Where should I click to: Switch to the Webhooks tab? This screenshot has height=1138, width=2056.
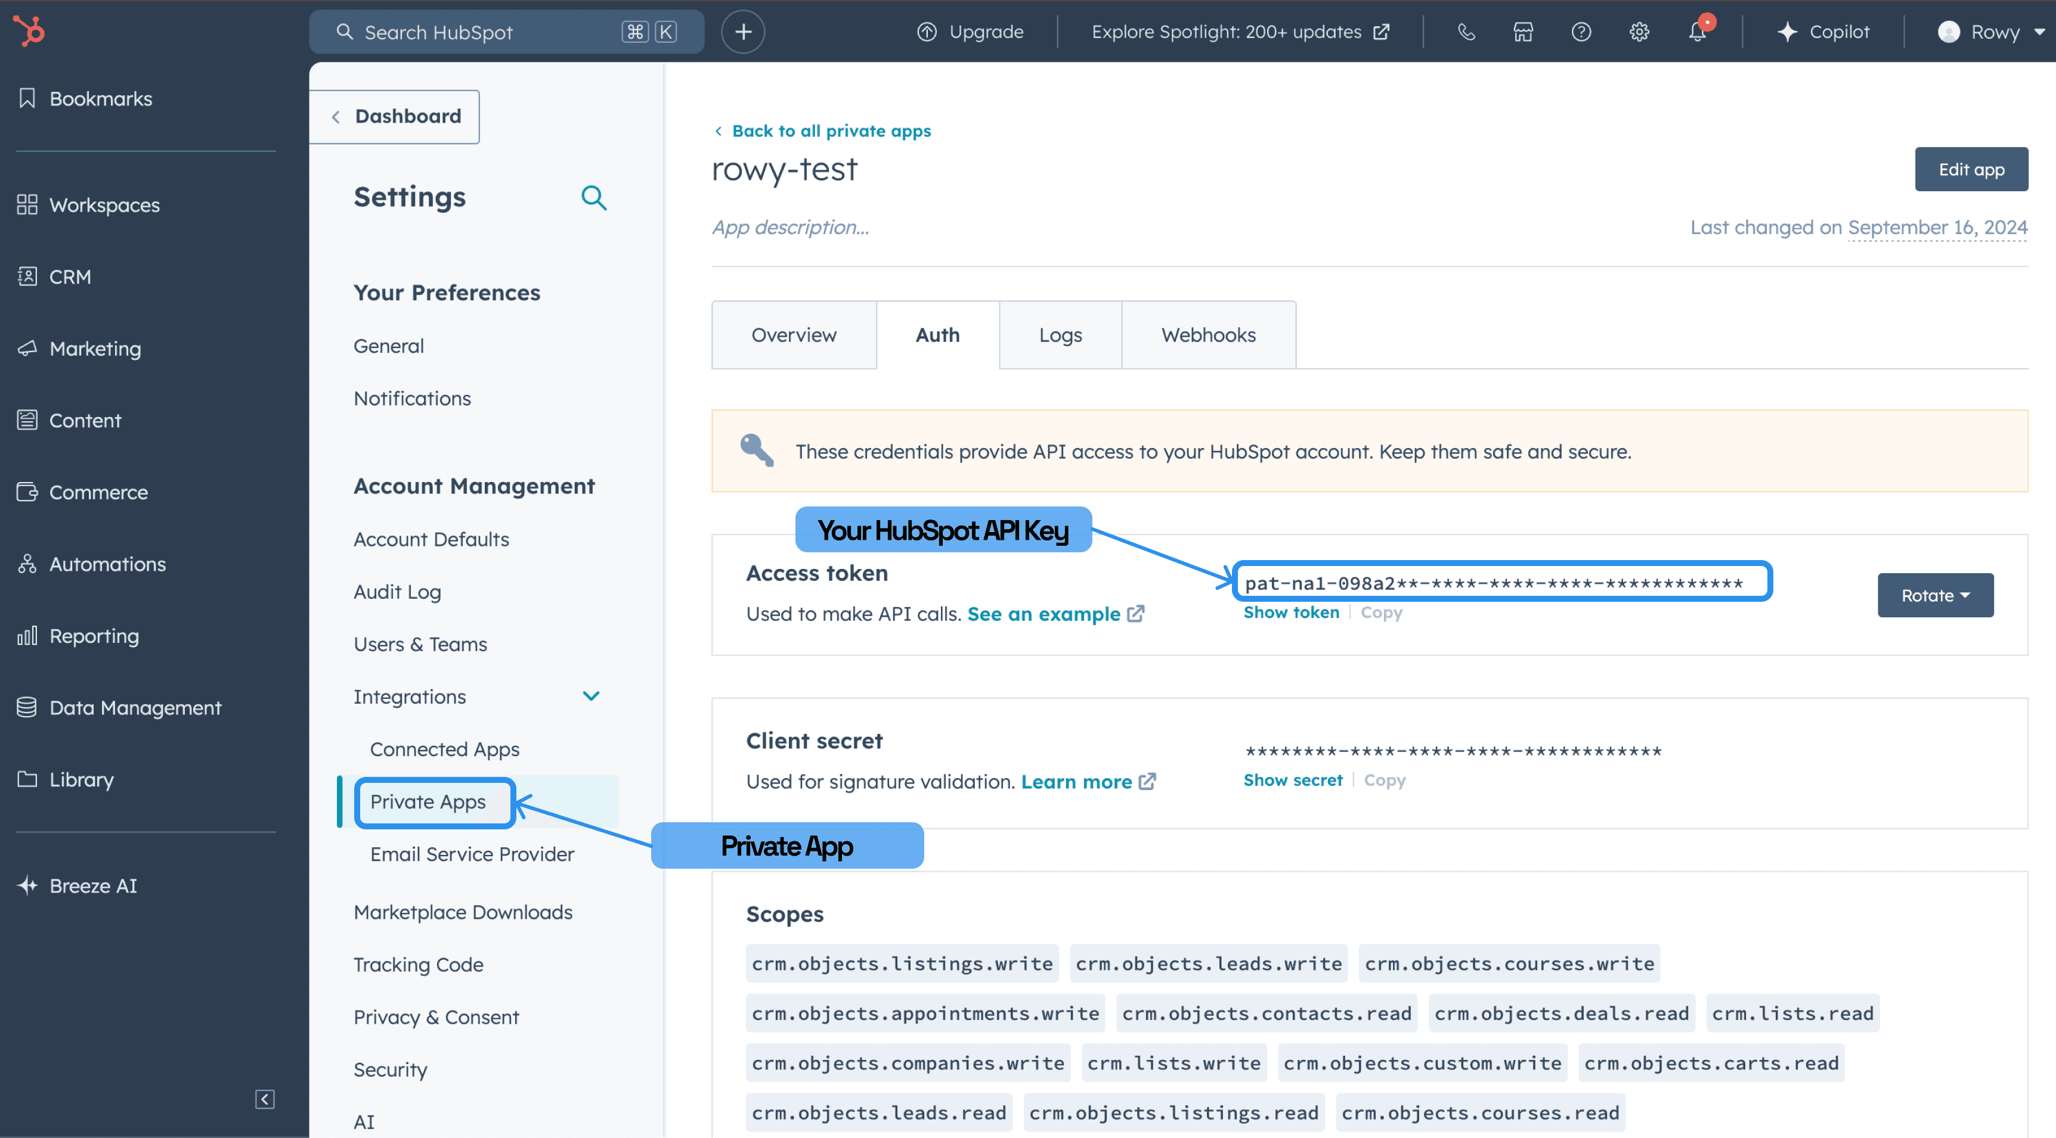(1207, 335)
